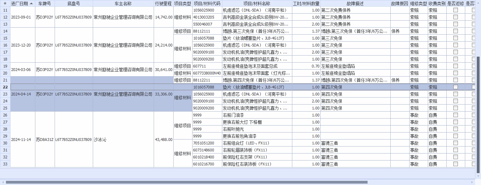Click item code 88112211
This screenshot has width=481, height=185.
(202, 80)
